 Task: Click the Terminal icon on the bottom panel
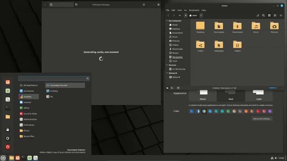point(23,158)
